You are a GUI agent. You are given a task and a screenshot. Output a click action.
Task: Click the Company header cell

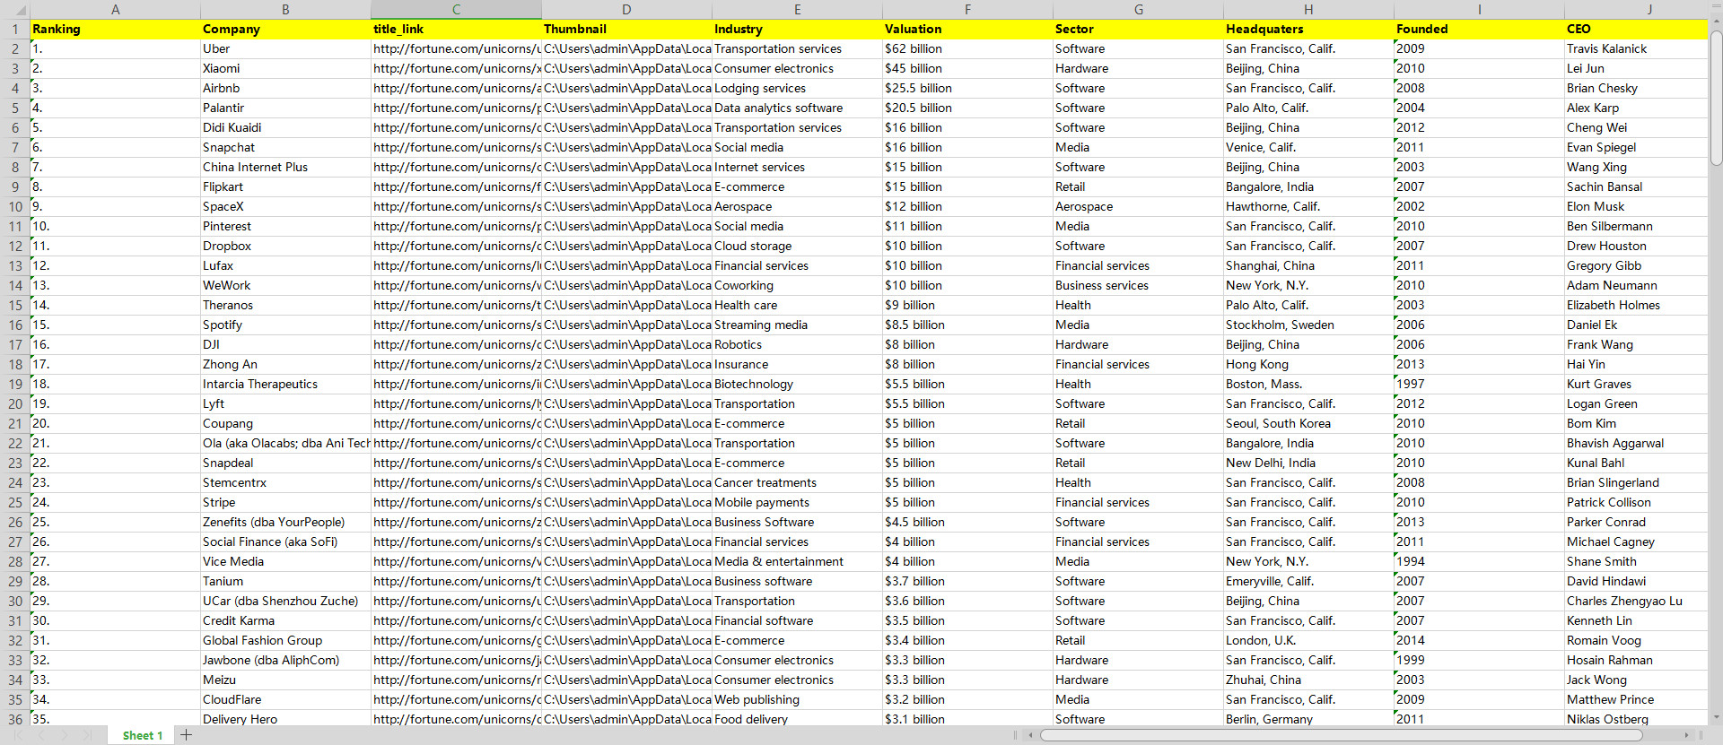click(285, 29)
